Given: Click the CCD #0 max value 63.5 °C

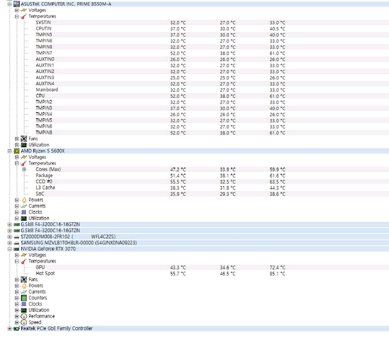Looking at the screenshot, I should [x=278, y=182].
